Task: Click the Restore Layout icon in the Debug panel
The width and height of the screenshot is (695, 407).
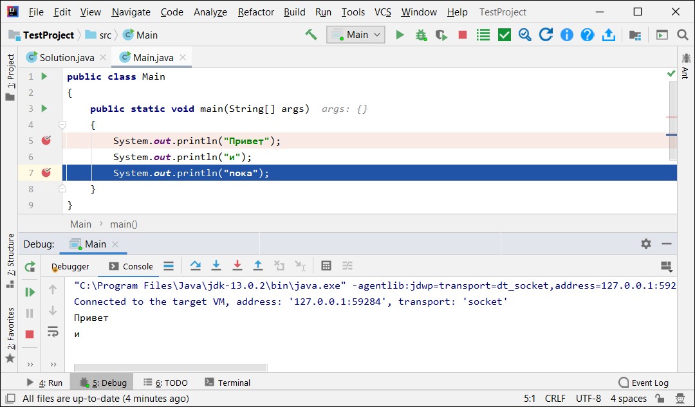Action: [667, 267]
